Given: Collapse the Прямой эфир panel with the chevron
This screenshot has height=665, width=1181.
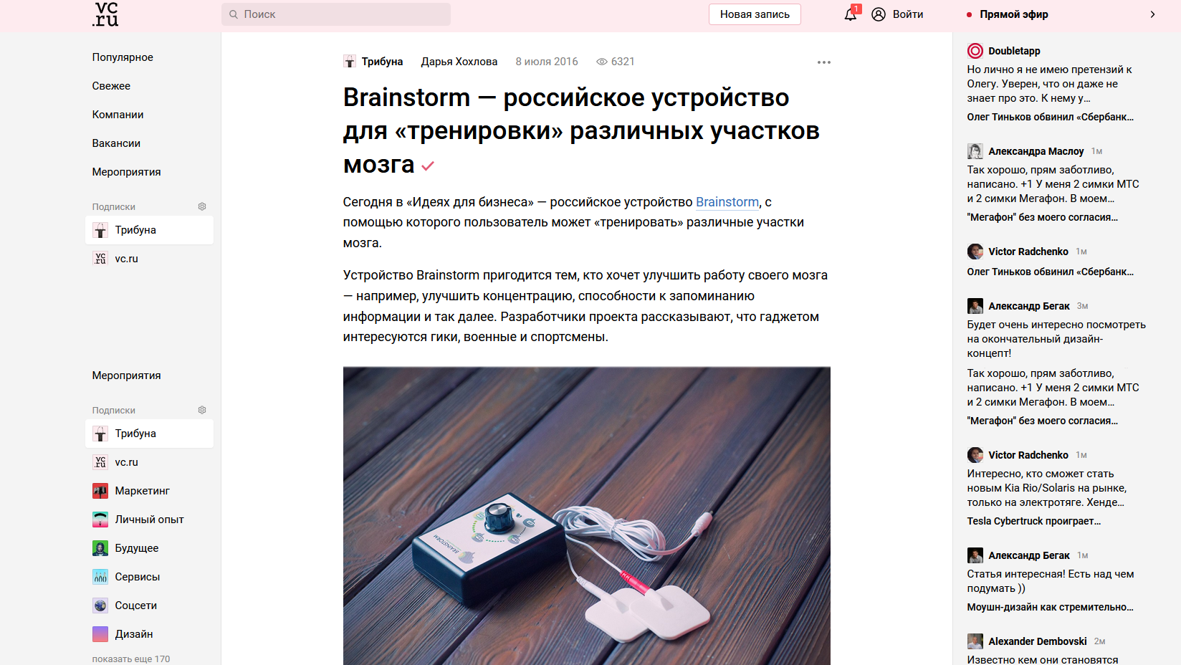Looking at the screenshot, I should click(1152, 14).
